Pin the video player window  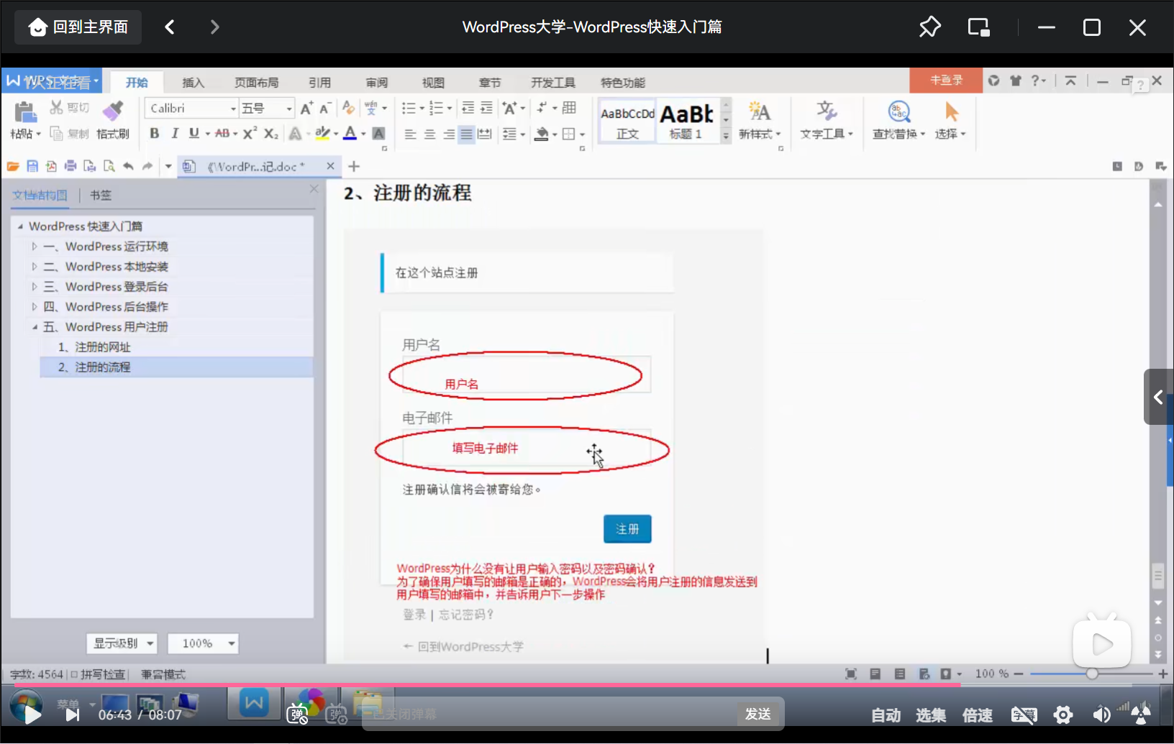[x=929, y=27]
